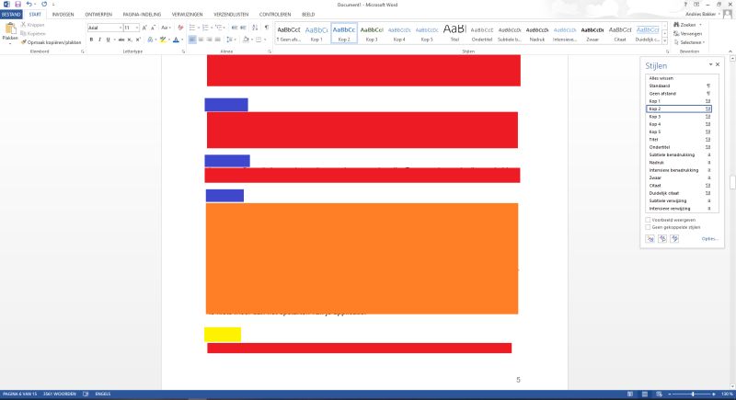
Task: Select Opmaak kopiëren/plakken format painter
Action: (x=51, y=42)
